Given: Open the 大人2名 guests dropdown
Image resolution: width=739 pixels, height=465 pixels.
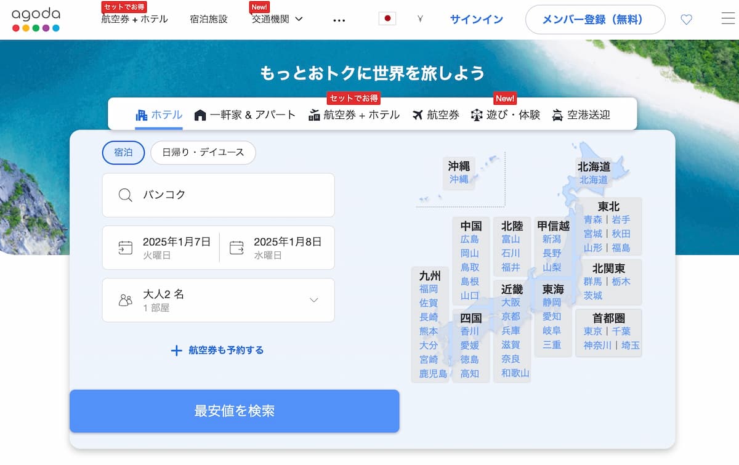Looking at the screenshot, I should click(219, 300).
